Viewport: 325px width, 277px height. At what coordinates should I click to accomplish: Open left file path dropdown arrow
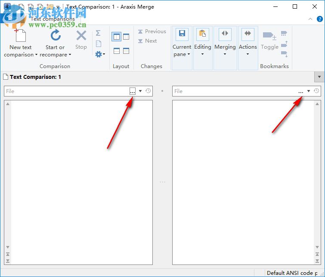tap(140, 91)
